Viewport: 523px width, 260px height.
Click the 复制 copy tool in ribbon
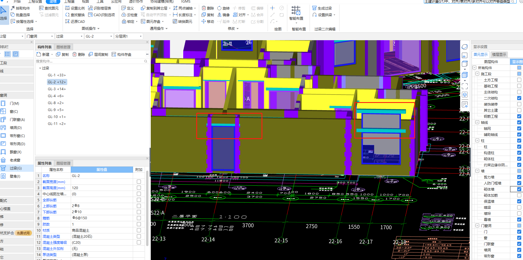click(x=208, y=15)
